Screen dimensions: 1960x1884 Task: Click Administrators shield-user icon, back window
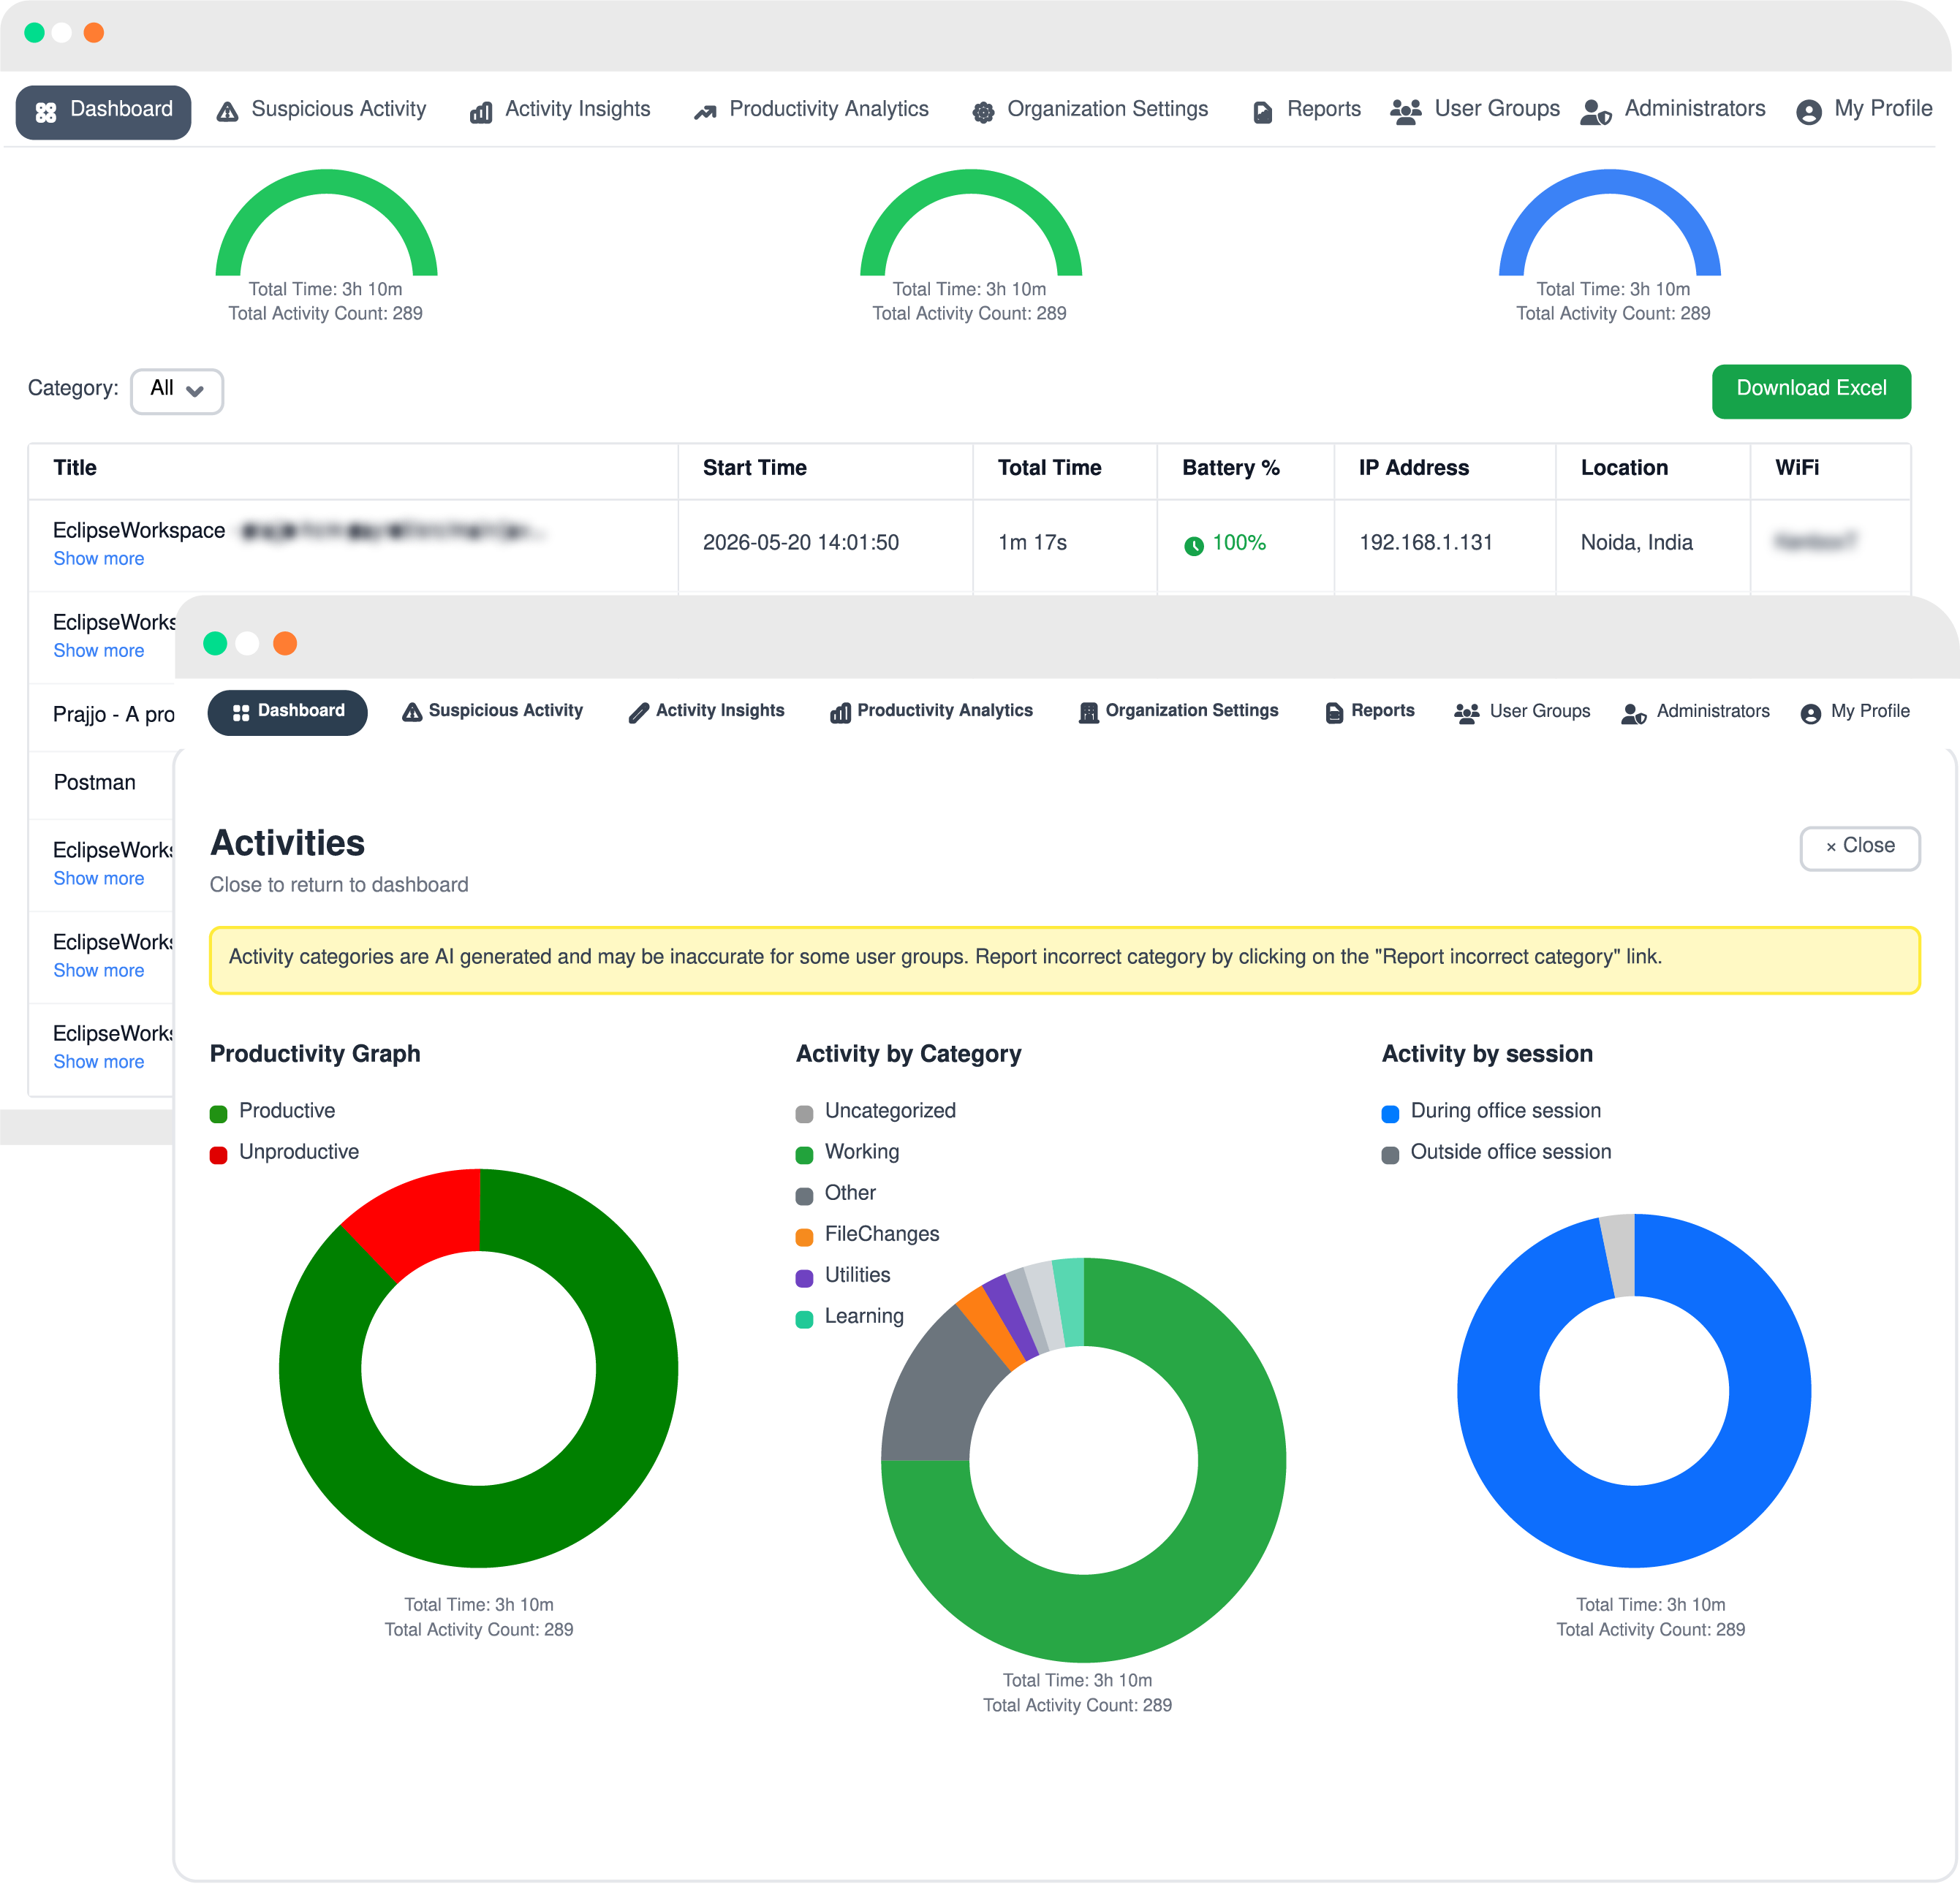point(1596,112)
